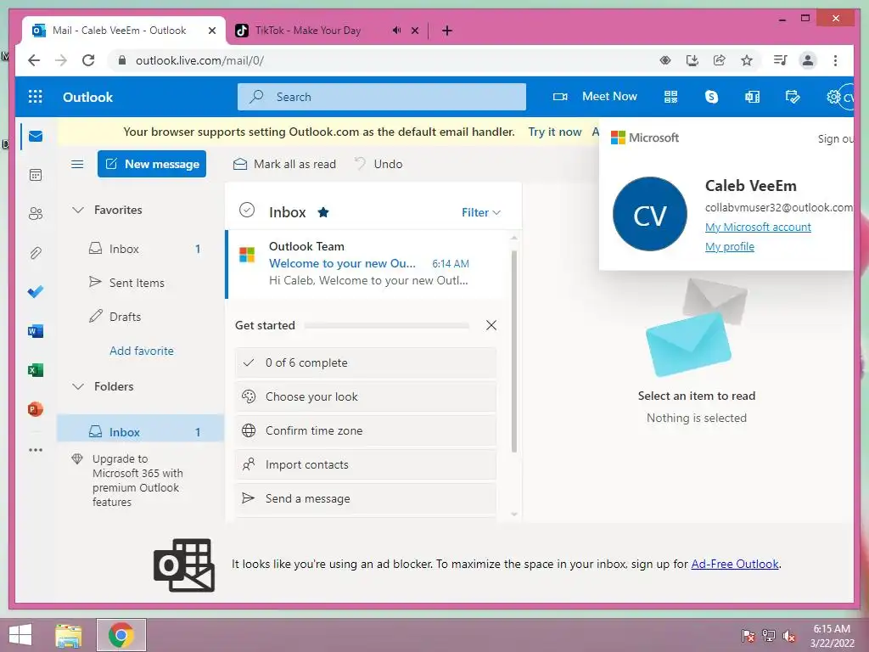Open the Sent Items folder

pyautogui.click(x=140, y=283)
